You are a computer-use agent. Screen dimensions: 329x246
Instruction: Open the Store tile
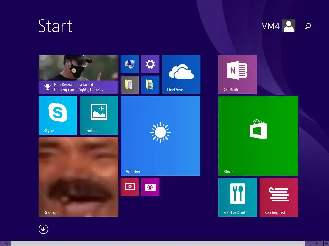258,136
